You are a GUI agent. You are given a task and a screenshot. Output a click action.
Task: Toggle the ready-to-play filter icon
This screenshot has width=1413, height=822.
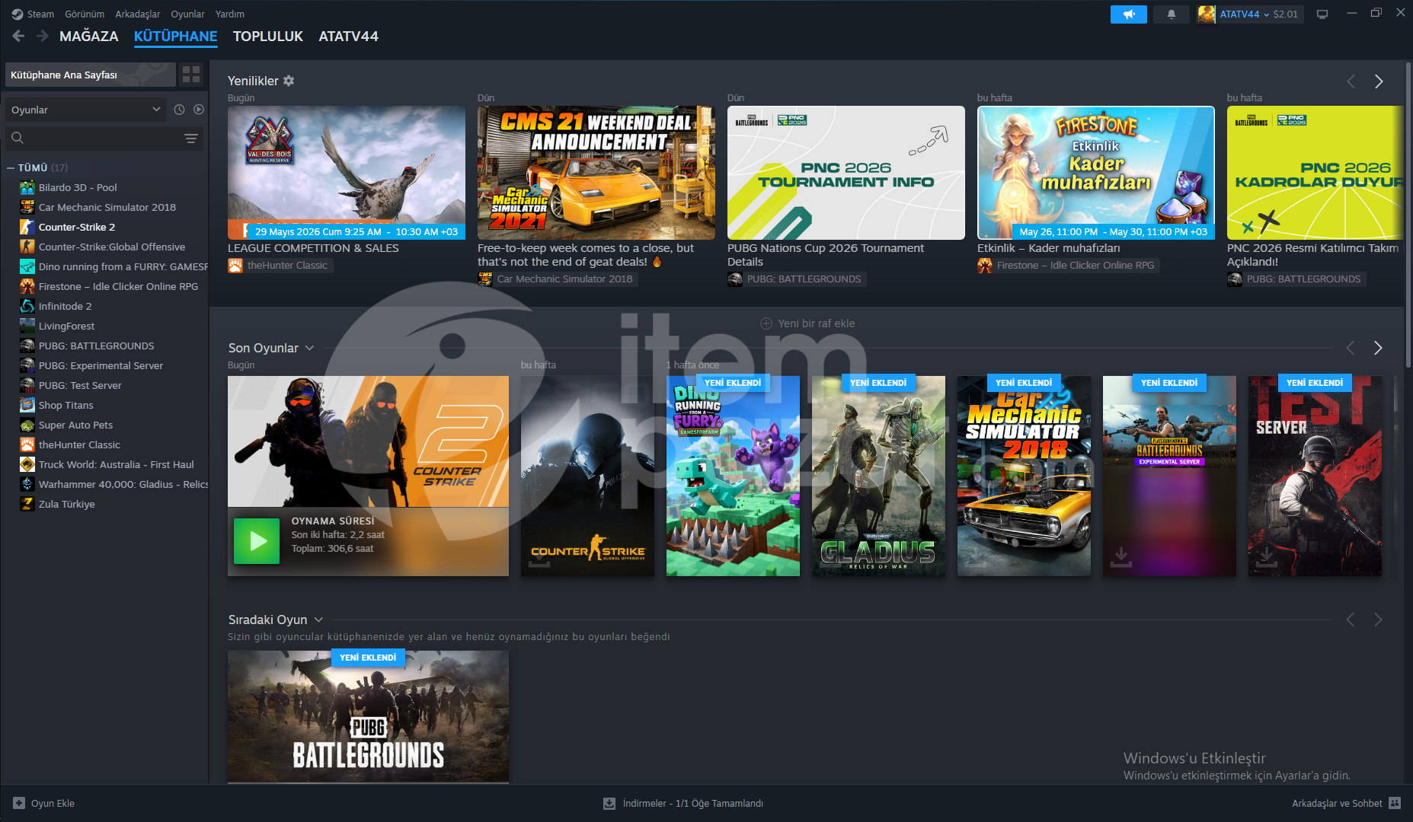coord(199,110)
